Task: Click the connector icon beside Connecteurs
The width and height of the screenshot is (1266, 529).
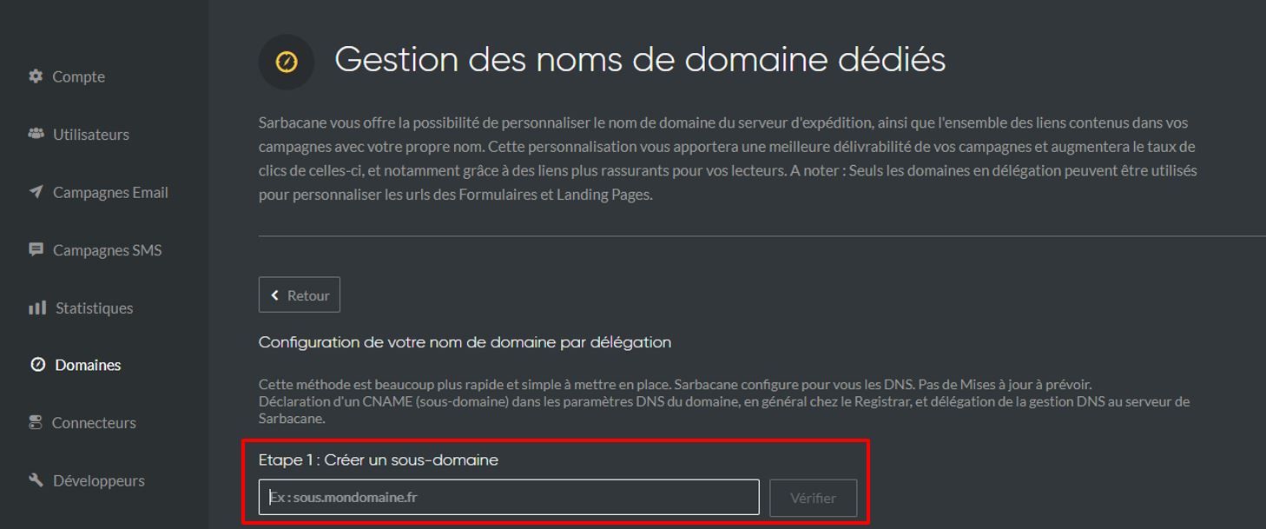Action: 36,423
